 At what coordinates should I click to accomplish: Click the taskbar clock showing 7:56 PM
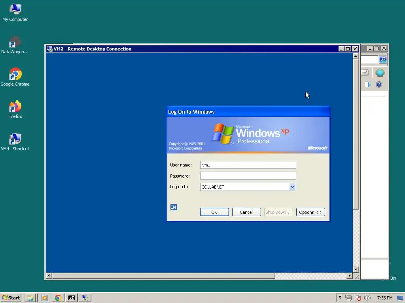[384, 298]
